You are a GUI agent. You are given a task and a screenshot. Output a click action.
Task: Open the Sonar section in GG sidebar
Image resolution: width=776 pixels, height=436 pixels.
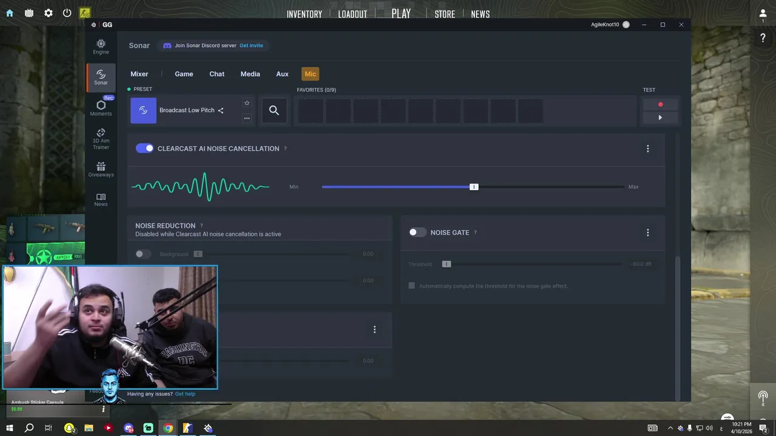[x=101, y=78]
